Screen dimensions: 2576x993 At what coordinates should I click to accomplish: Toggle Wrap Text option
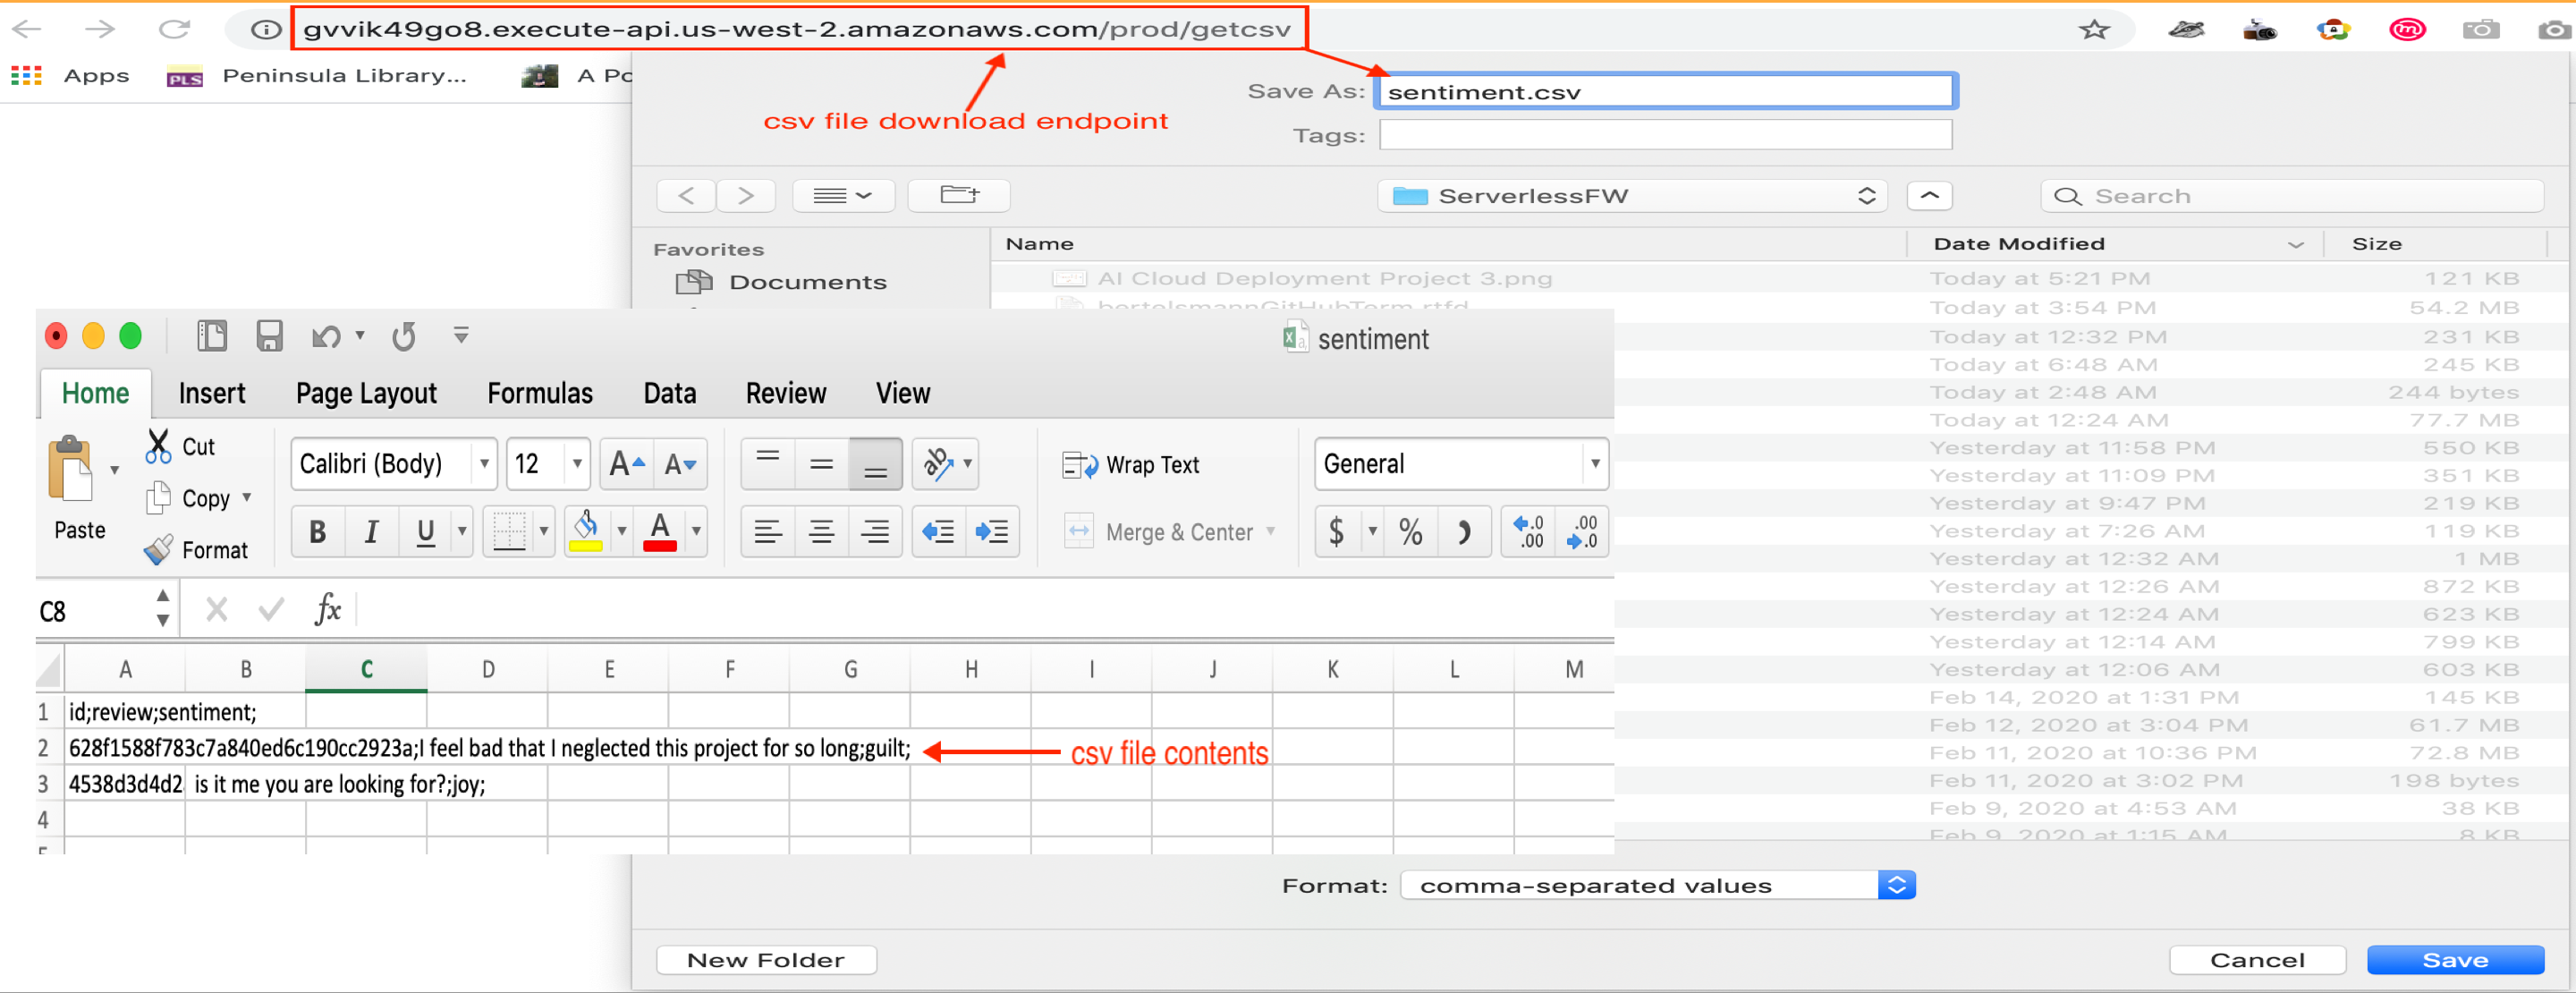(x=1131, y=465)
